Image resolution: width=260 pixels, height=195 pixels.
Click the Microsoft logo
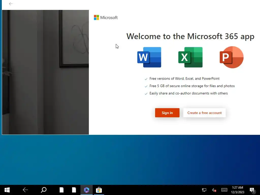pos(106,18)
